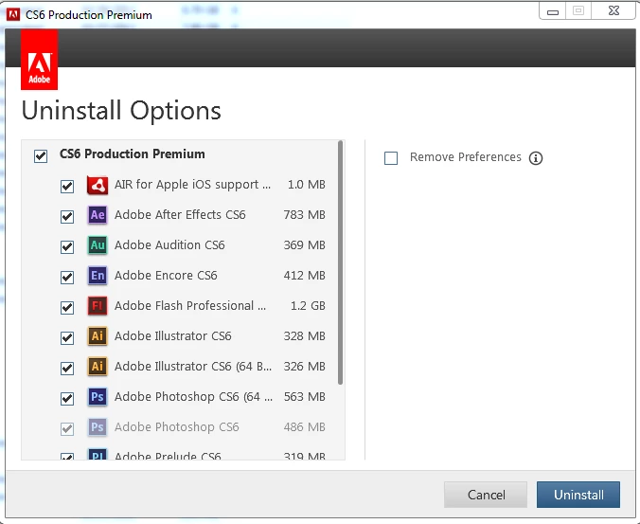This screenshot has height=524, width=640.
Task: Click the Adobe Illustrator CS6 328 MB icon
Action: coord(98,336)
